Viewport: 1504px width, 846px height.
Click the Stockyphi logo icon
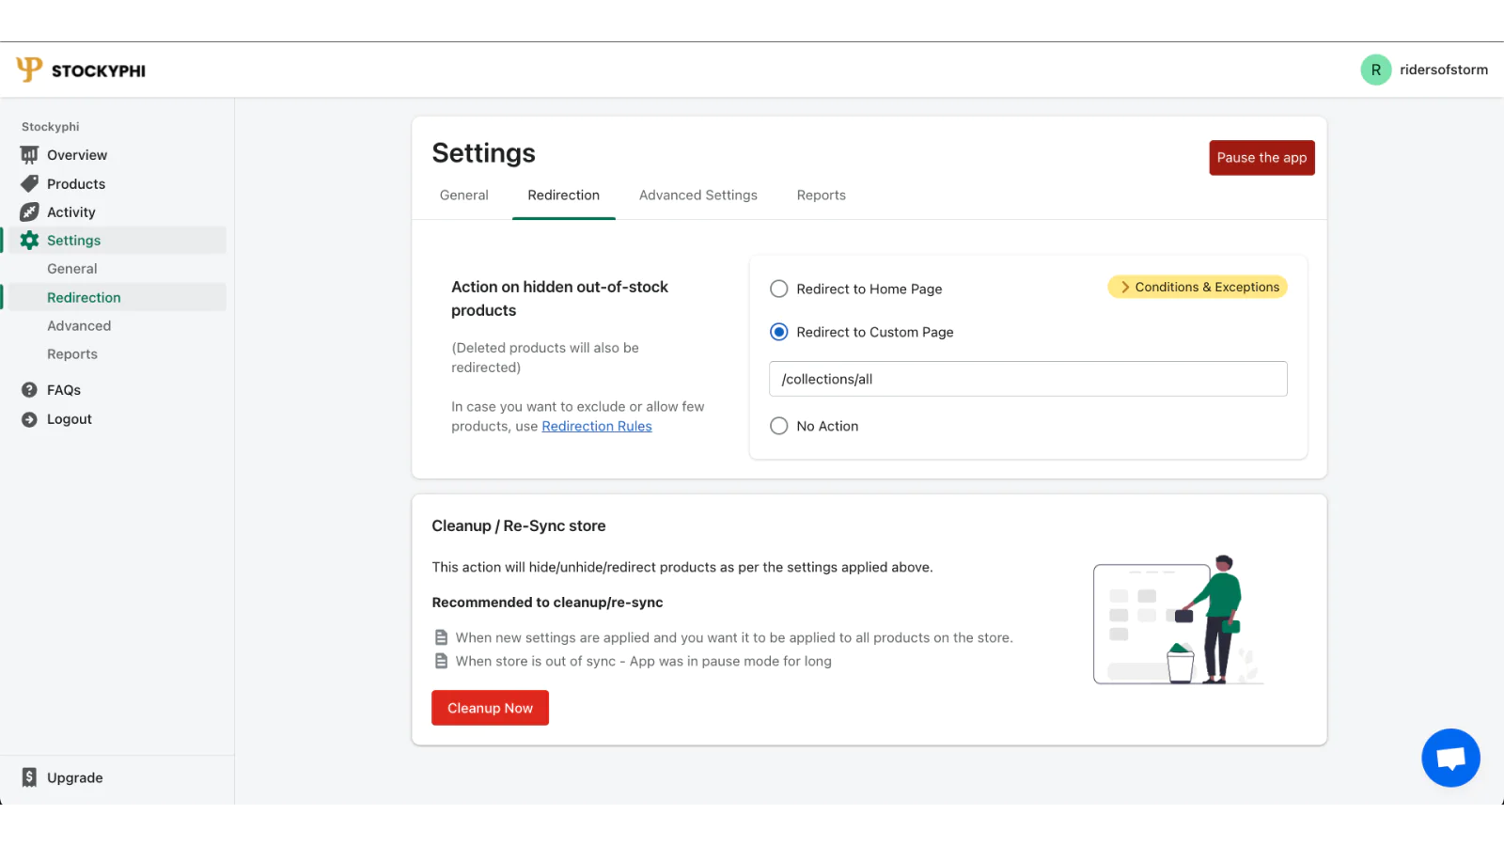29,69
